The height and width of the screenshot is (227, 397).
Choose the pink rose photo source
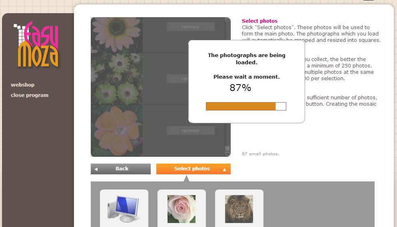click(182, 209)
